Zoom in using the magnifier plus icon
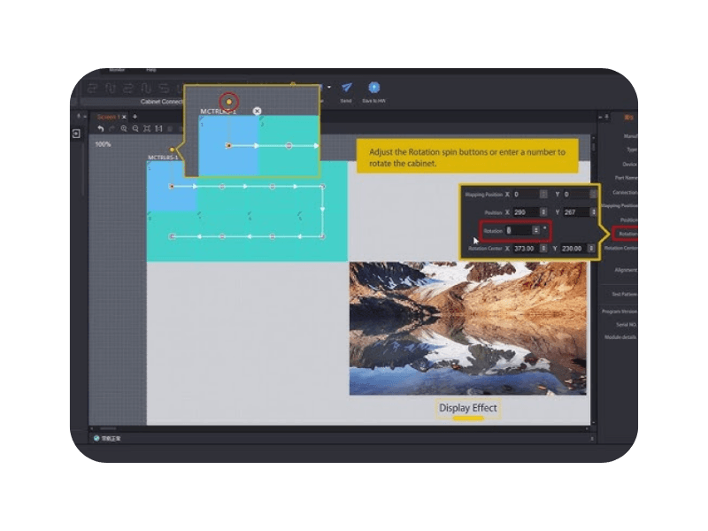The height and width of the screenshot is (531, 708). click(x=124, y=129)
